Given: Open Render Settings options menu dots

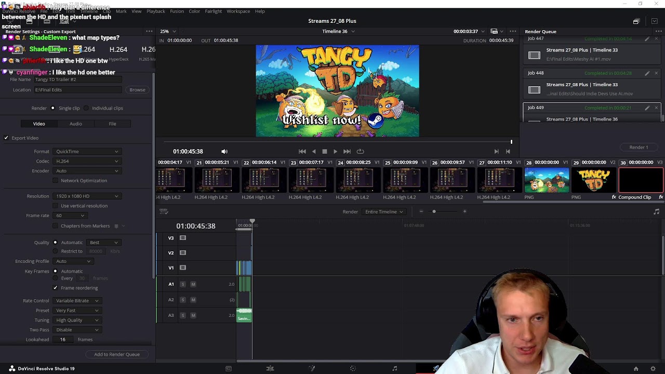Looking at the screenshot, I should click(x=149, y=32).
